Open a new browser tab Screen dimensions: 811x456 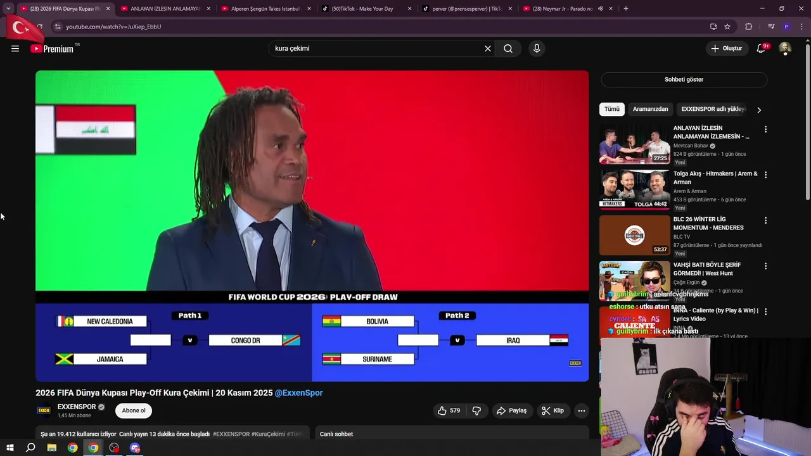click(626, 8)
